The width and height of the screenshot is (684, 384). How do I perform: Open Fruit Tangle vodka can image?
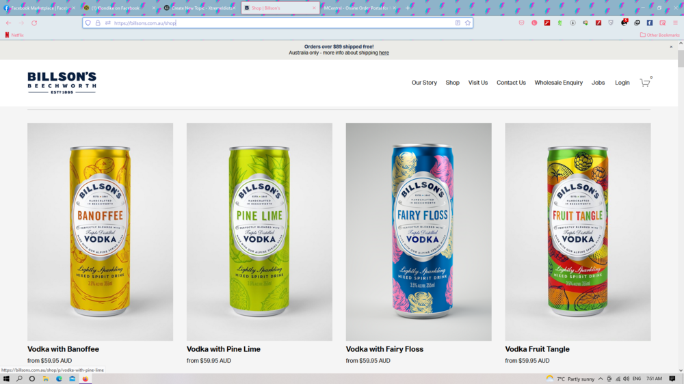point(578,232)
